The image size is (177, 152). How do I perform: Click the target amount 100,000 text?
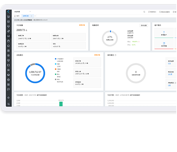130,38
